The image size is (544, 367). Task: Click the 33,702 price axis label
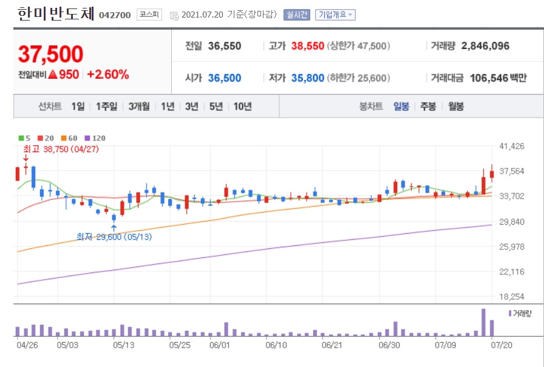point(512,196)
